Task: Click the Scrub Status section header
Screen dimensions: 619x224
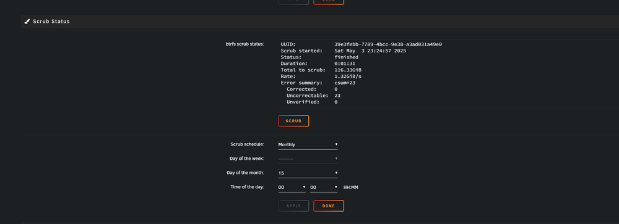Action: click(320, 21)
